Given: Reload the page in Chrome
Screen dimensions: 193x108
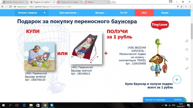Looking at the screenshot, I should tap(10, 7).
